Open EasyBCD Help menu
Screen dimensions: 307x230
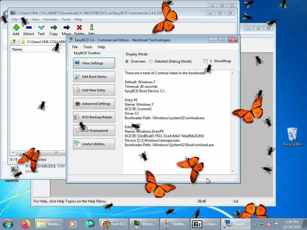point(101,47)
